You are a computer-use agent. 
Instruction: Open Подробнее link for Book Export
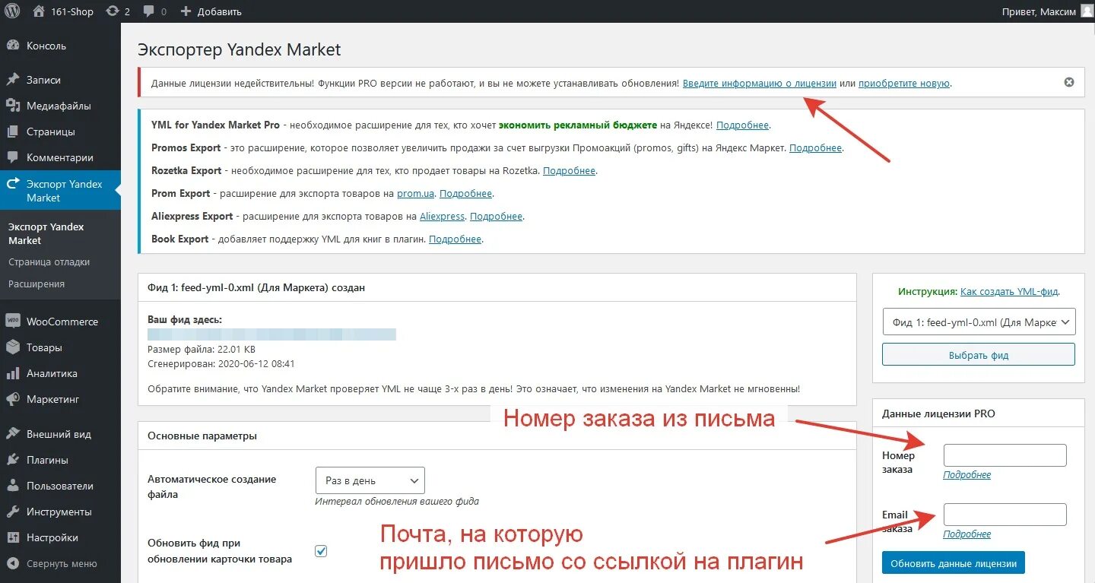pos(455,239)
